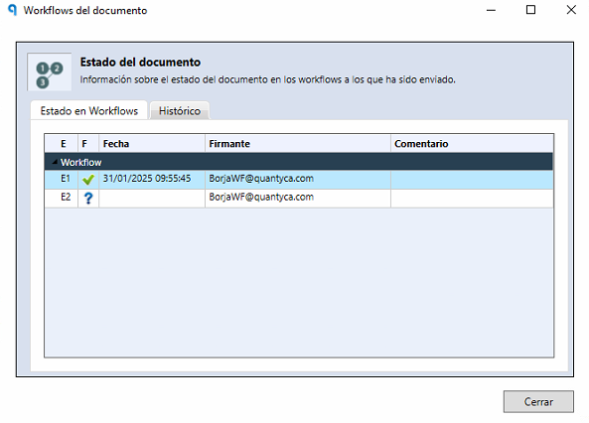The width and height of the screenshot is (589, 423).
Task: Click the app logo in the title bar
Action: click(x=12, y=10)
